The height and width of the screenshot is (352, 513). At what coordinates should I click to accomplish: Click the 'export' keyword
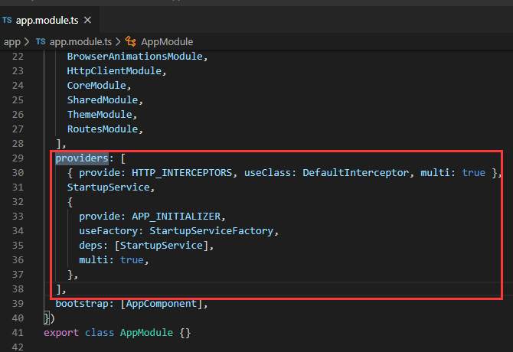tap(61, 333)
